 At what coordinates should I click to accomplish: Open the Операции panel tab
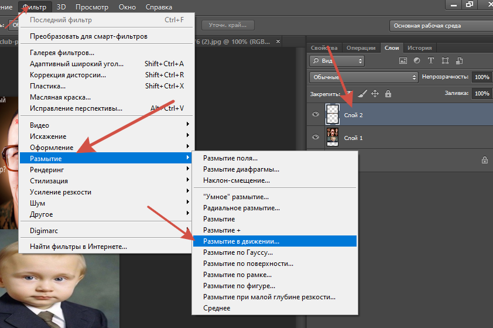click(361, 48)
